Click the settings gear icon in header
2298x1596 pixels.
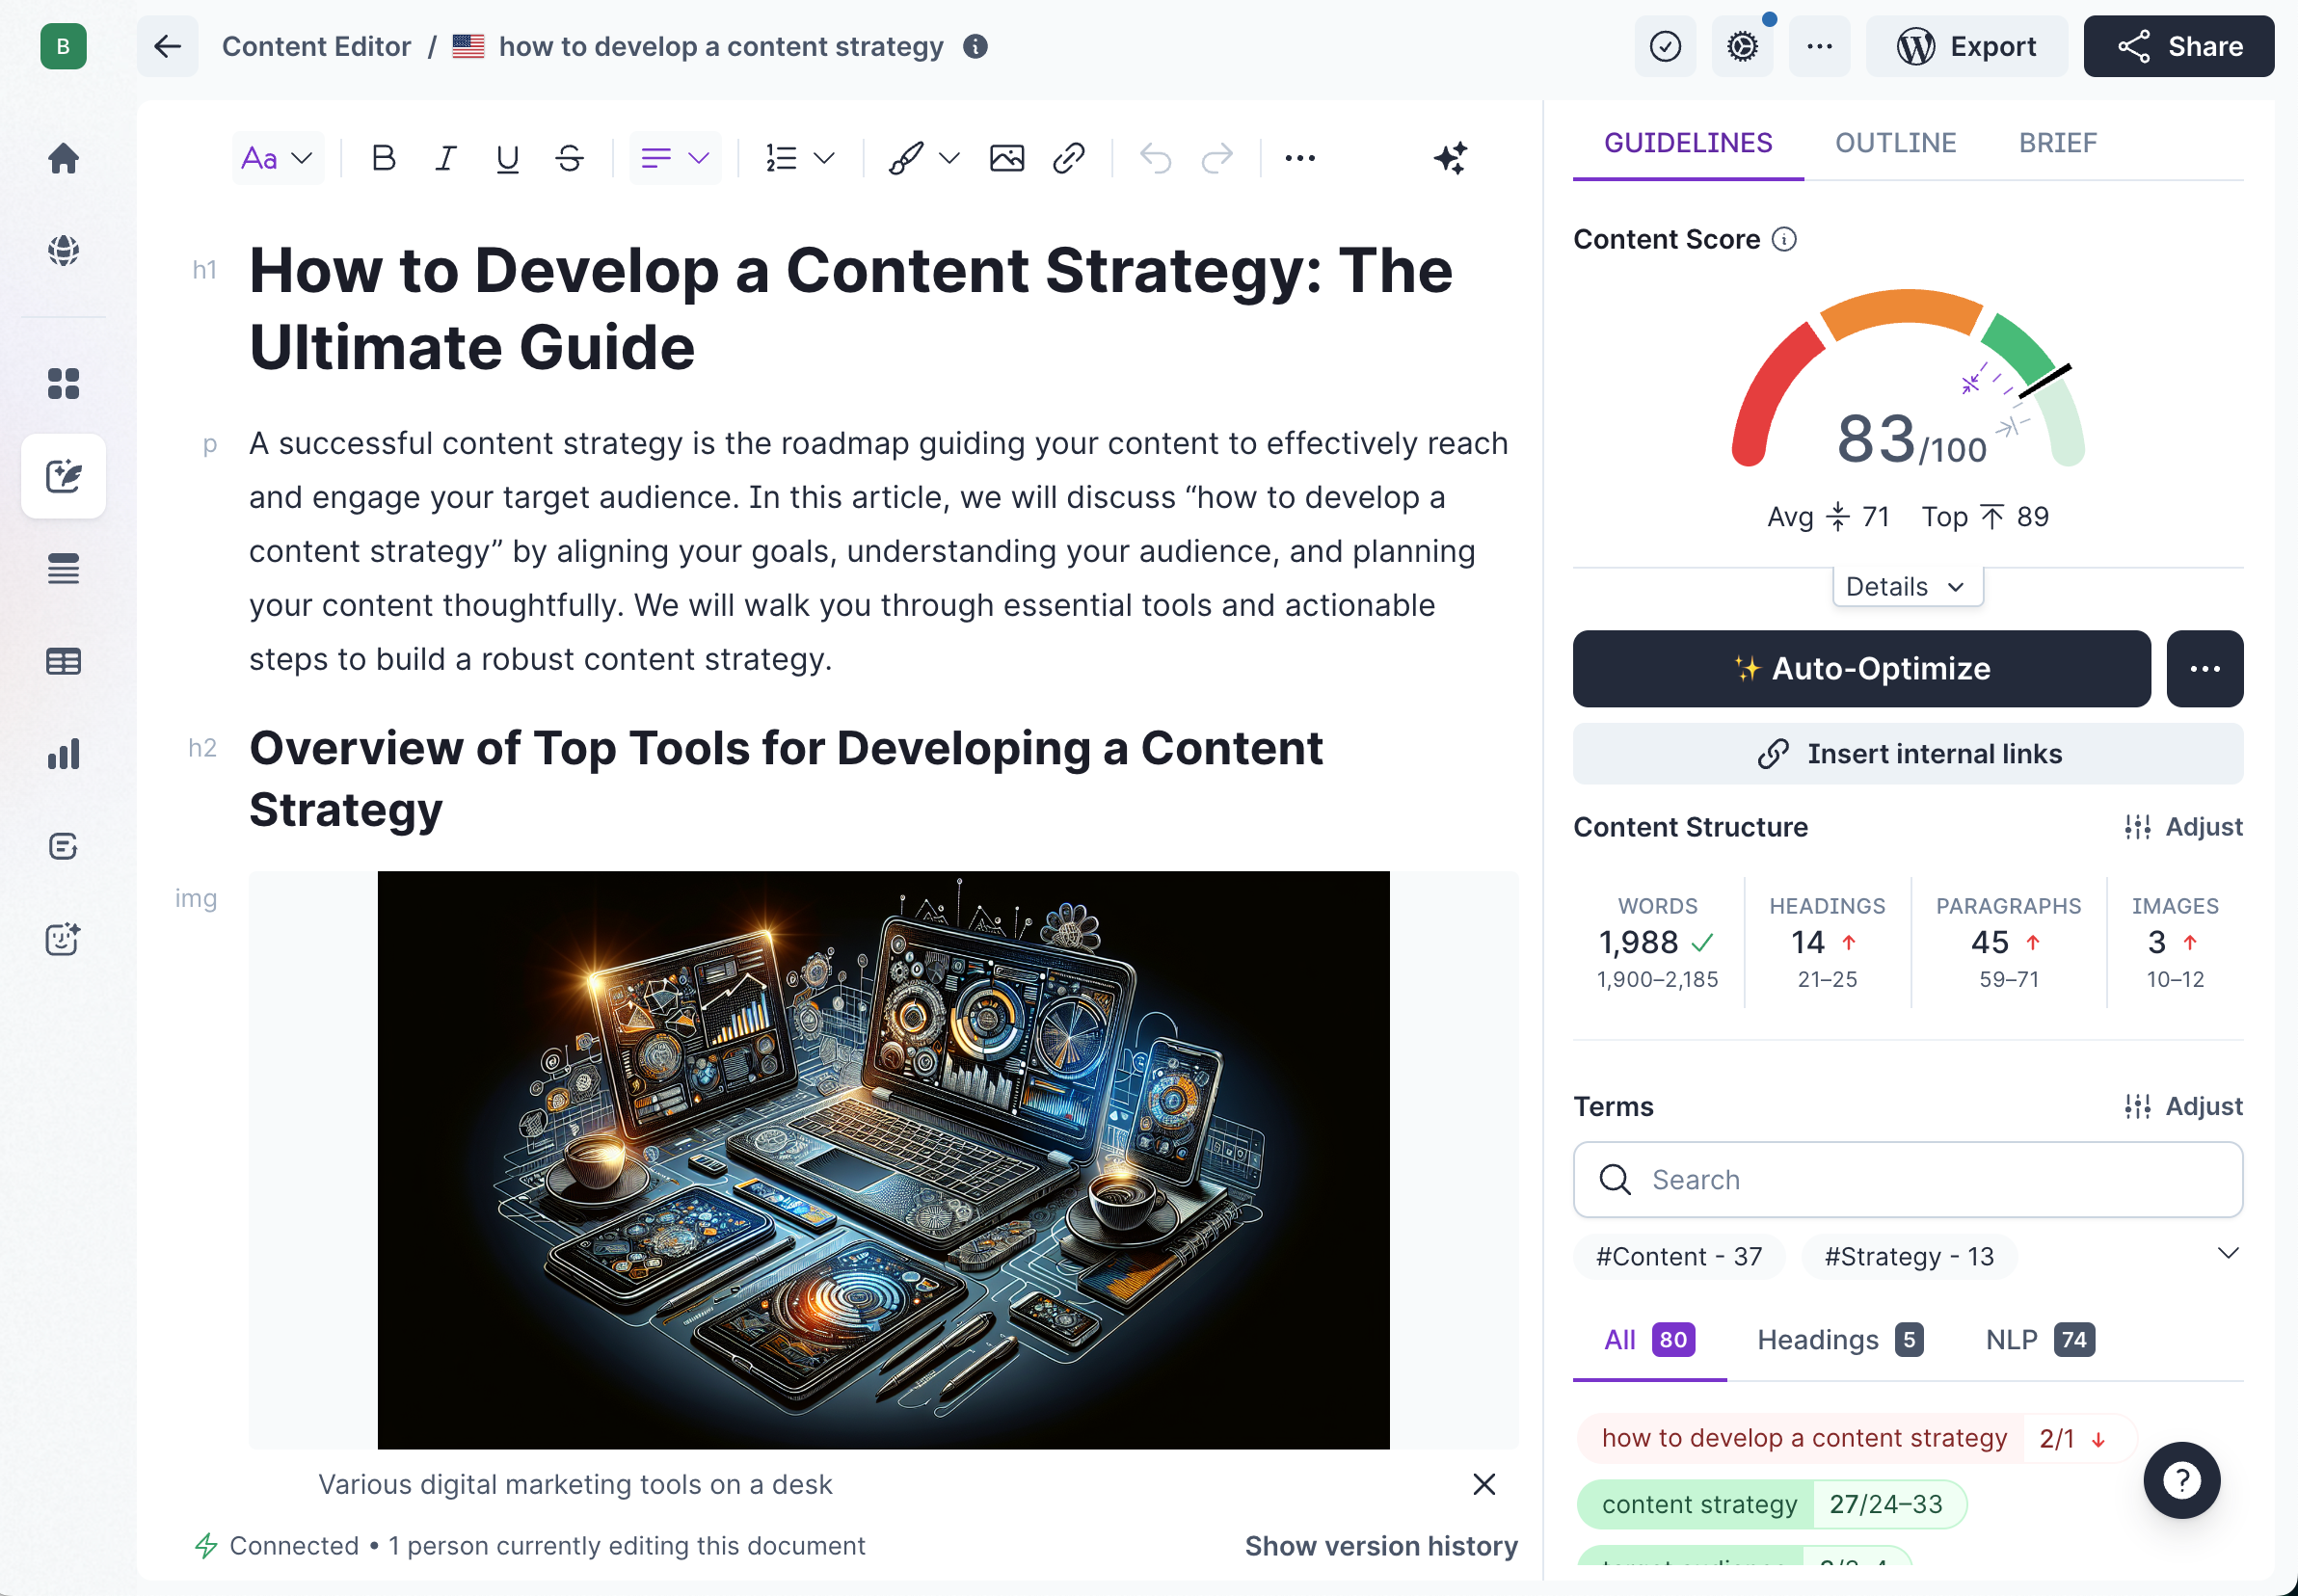[1742, 46]
